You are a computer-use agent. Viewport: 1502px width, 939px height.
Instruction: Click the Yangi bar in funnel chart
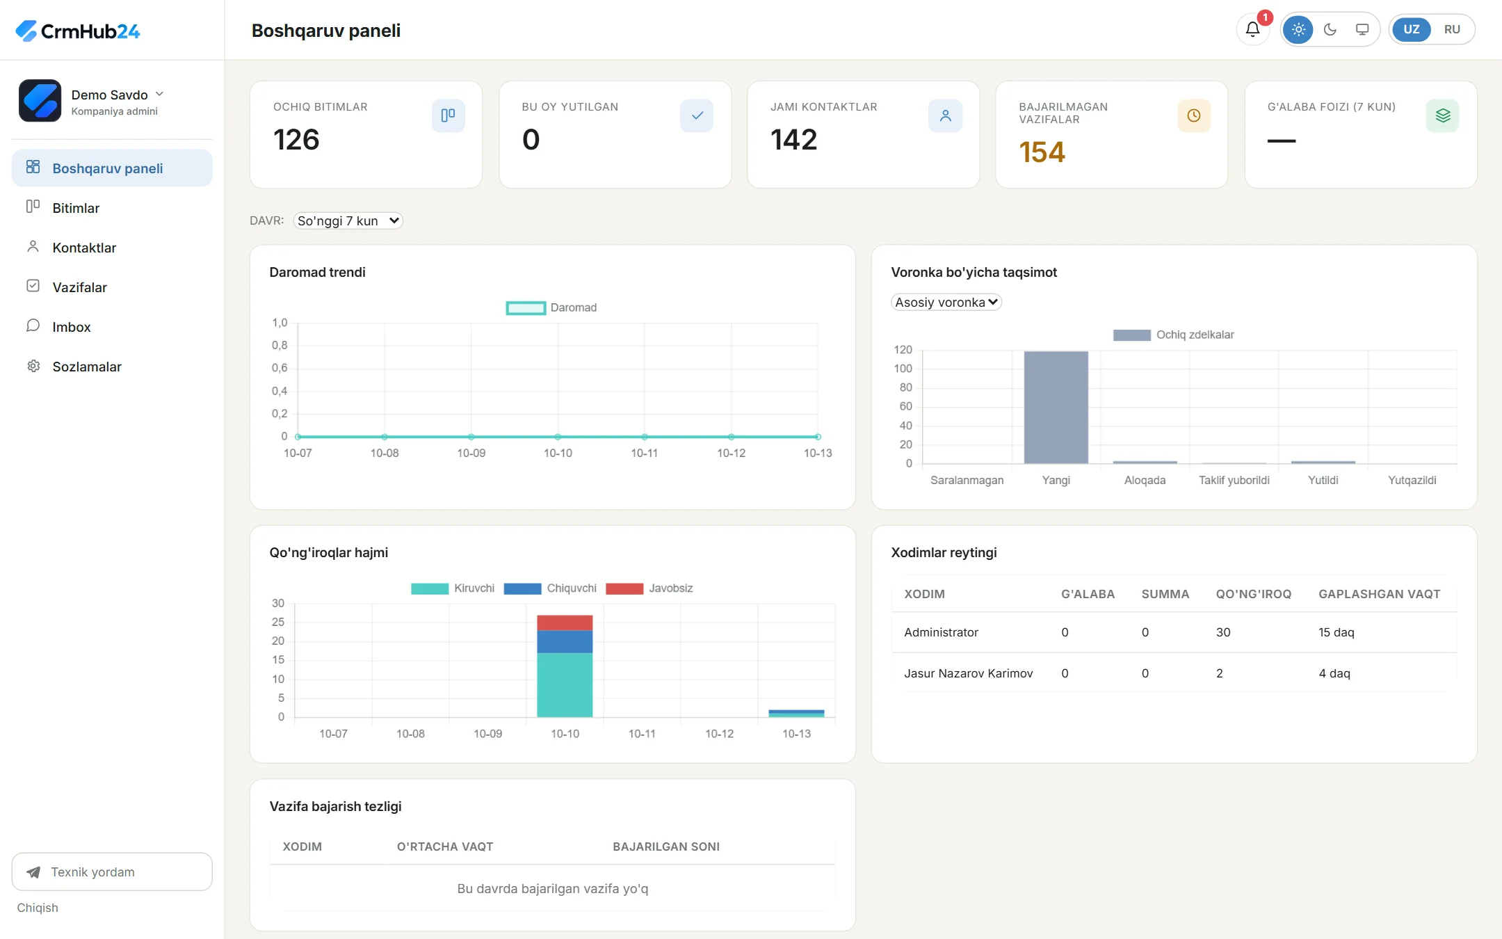point(1056,407)
